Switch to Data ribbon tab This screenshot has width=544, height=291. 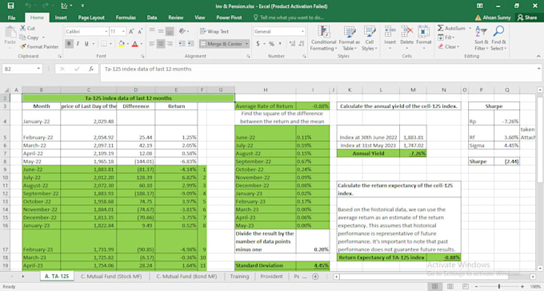(x=152, y=18)
